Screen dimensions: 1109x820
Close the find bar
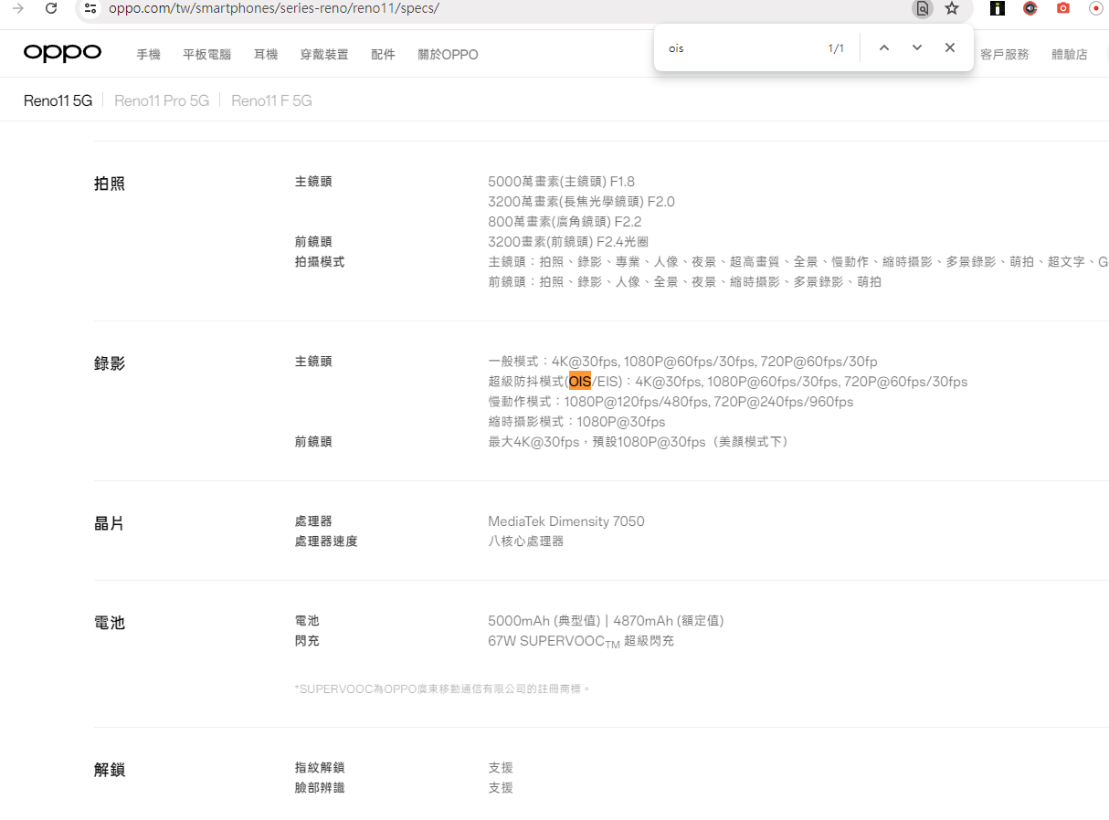(x=950, y=47)
